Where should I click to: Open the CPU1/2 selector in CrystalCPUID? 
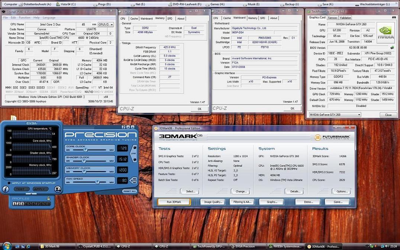[x=106, y=24]
